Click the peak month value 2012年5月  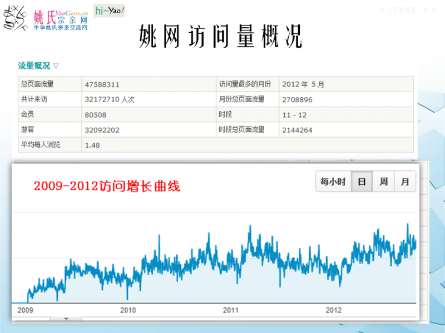(x=303, y=84)
